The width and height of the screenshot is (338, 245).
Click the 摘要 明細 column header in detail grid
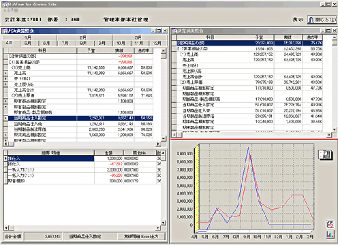(51, 153)
